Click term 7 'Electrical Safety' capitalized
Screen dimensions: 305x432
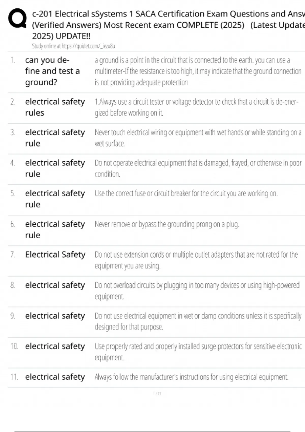tap(55, 254)
